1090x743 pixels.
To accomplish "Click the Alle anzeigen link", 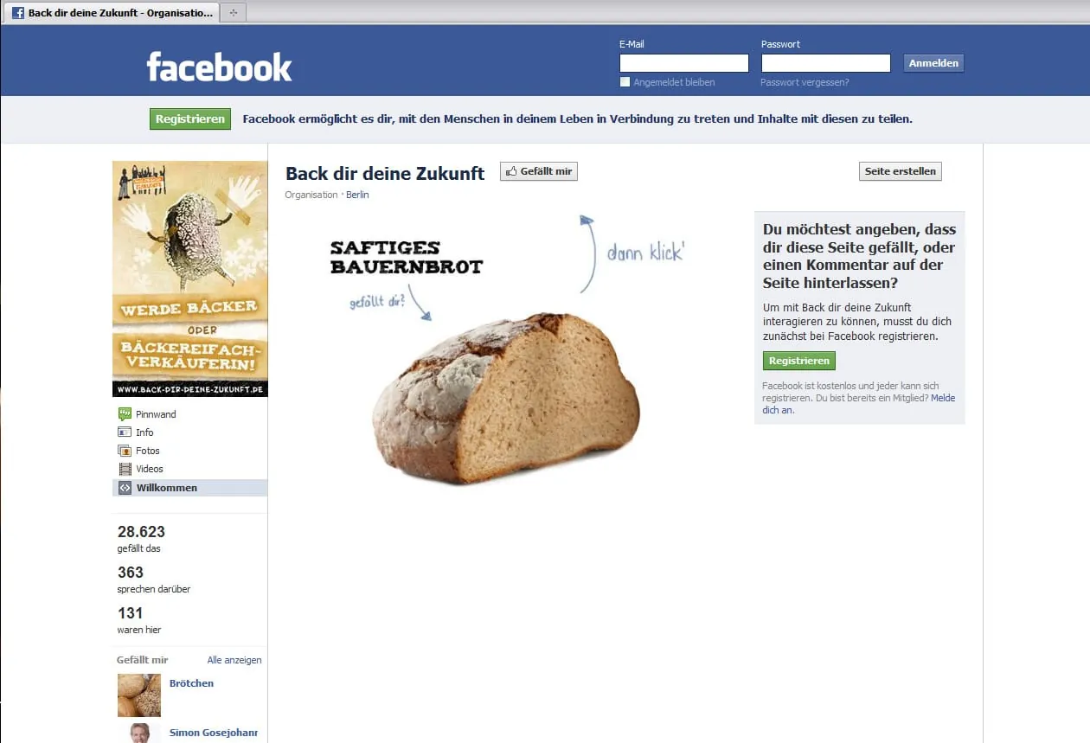I will [x=234, y=660].
